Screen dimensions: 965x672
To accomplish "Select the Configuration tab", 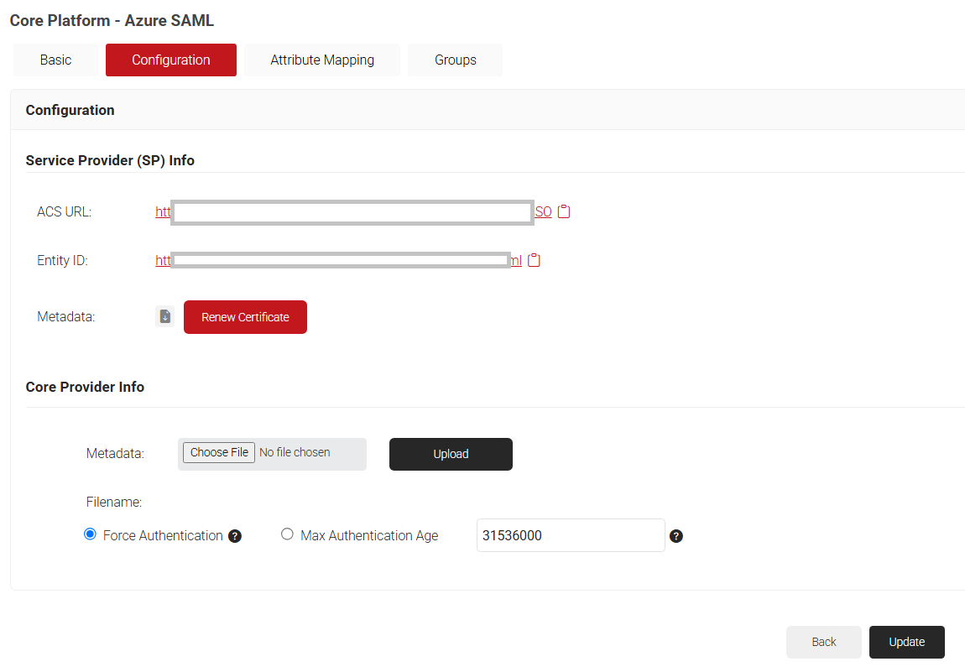I will point(171,60).
